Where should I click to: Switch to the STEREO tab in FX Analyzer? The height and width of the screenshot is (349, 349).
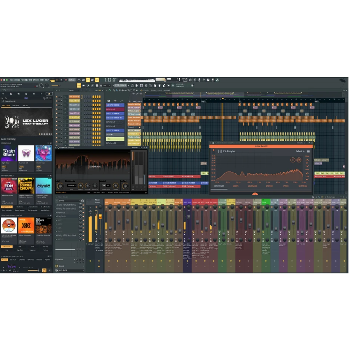click(269, 186)
